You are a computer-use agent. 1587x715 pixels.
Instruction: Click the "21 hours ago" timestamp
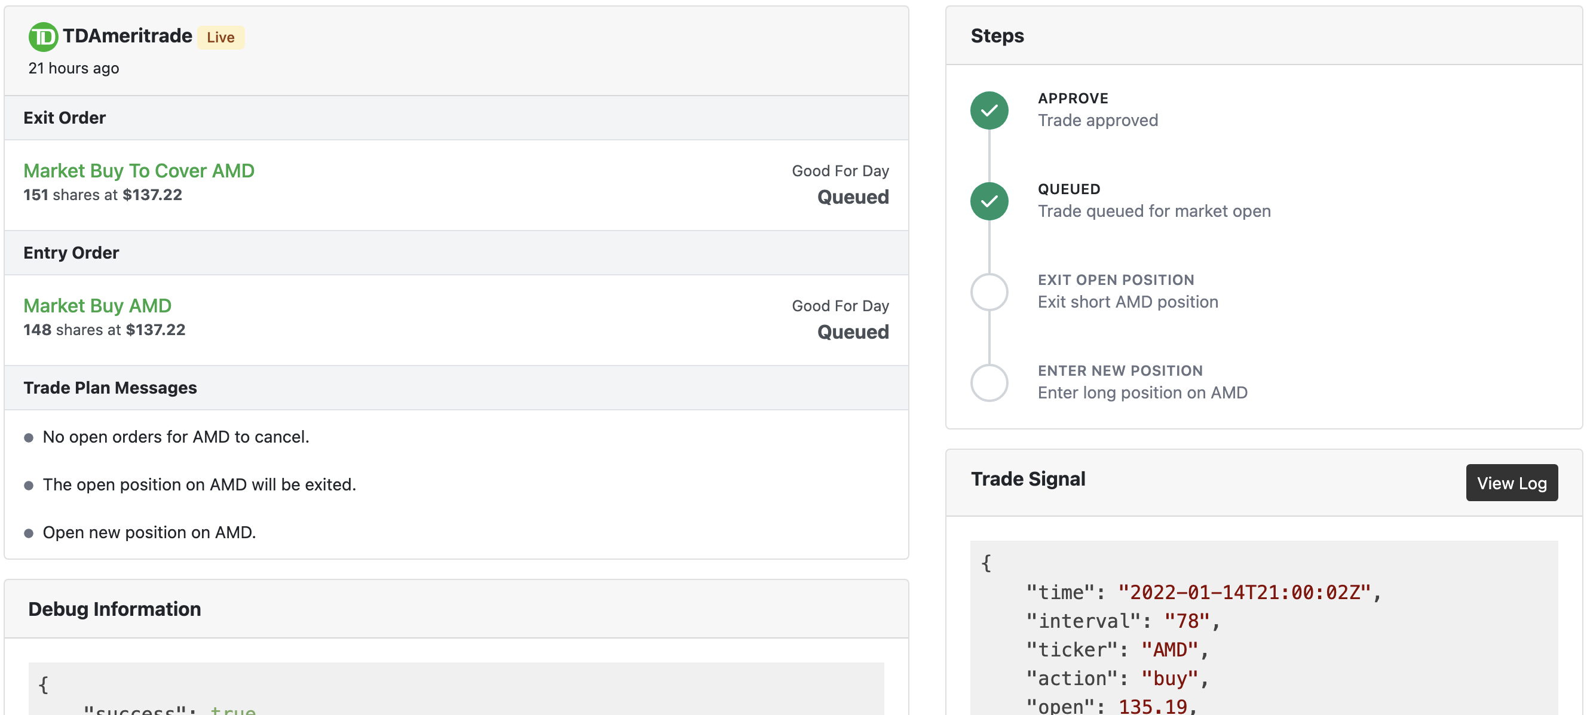pyautogui.click(x=73, y=67)
